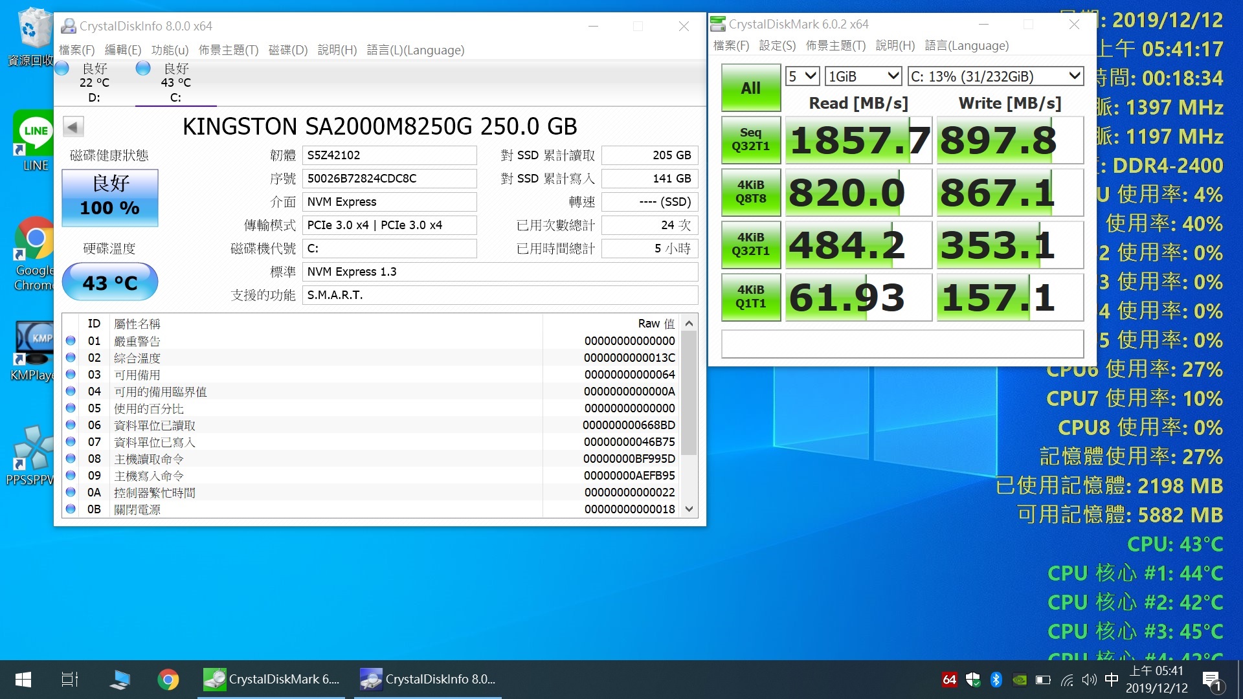This screenshot has width=1243, height=699.
Task: Open the Windows Start menu
Action: [x=23, y=680]
